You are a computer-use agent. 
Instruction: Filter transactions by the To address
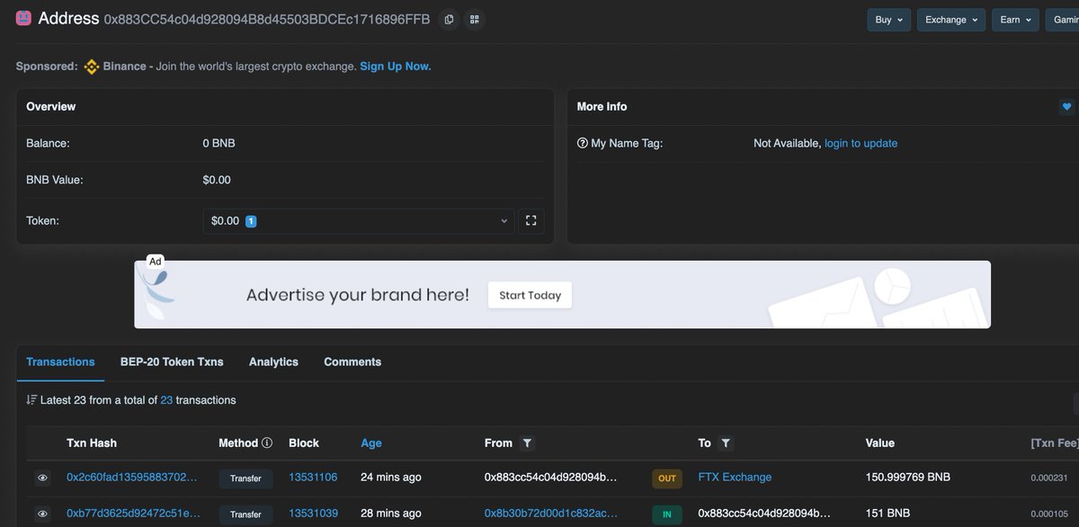click(727, 442)
